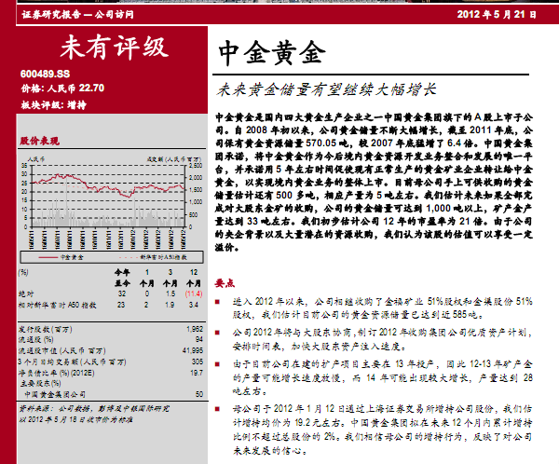559x464 pixels.
Task: Click the second red bullet square under 要点
Action: [x=218, y=331]
